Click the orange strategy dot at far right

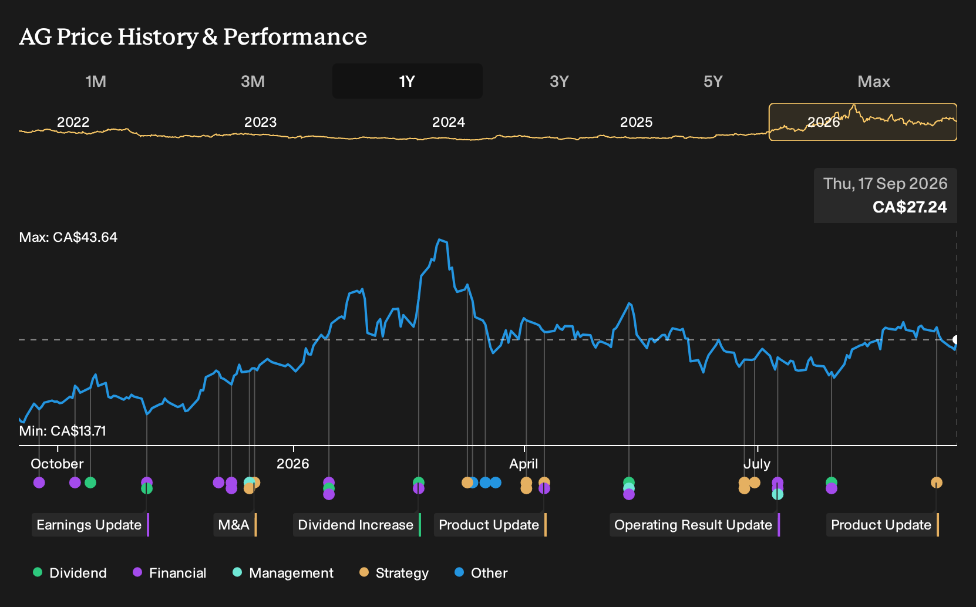tap(937, 483)
